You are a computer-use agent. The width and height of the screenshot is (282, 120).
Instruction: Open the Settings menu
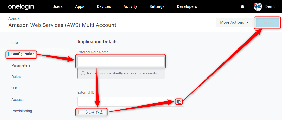point(157,7)
